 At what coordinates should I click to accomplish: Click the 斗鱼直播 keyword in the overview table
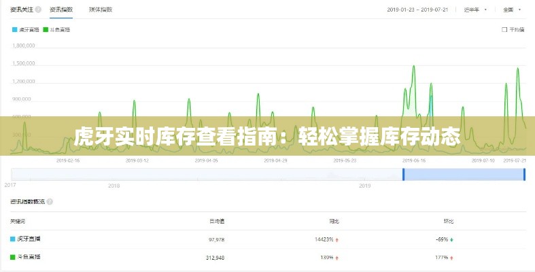point(29,256)
